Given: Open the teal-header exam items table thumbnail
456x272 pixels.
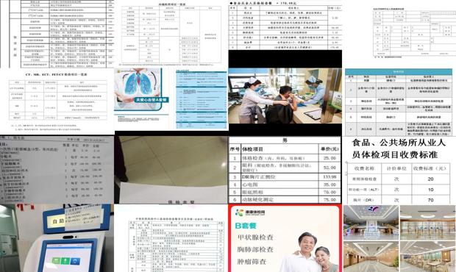Looking at the screenshot, I should coord(399,102).
